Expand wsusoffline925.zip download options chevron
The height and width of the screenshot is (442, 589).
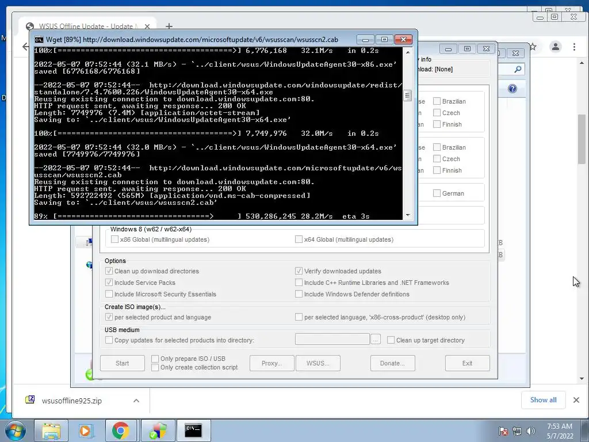coord(136,401)
